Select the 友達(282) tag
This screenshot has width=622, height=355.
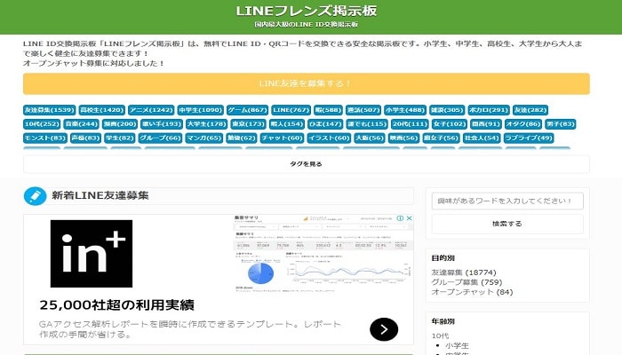click(530, 110)
